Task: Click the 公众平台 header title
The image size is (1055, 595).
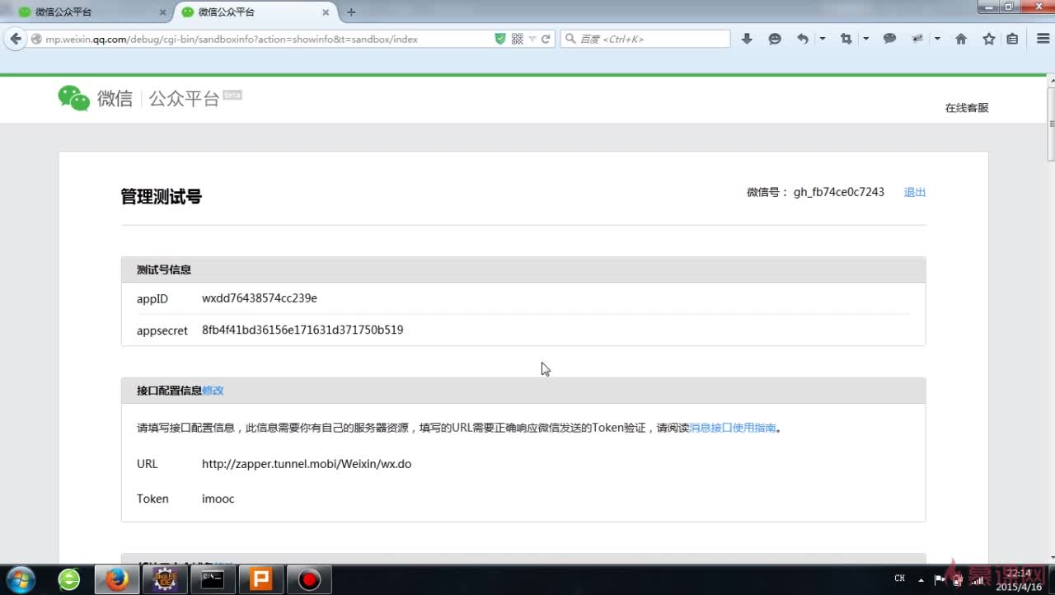Action: (x=184, y=99)
